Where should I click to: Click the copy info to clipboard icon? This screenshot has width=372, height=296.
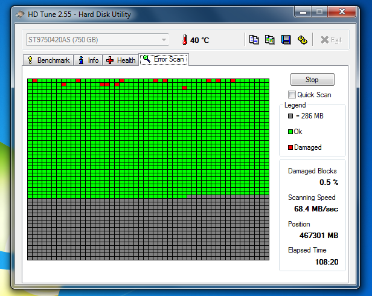click(254, 40)
